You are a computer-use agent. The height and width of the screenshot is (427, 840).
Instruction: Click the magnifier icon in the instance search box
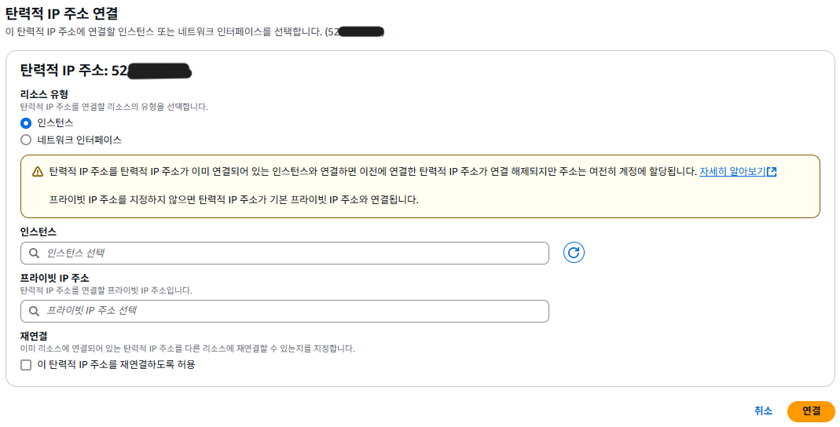click(x=34, y=254)
